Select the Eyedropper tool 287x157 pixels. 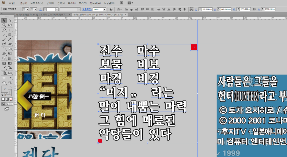(x=4, y=68)
